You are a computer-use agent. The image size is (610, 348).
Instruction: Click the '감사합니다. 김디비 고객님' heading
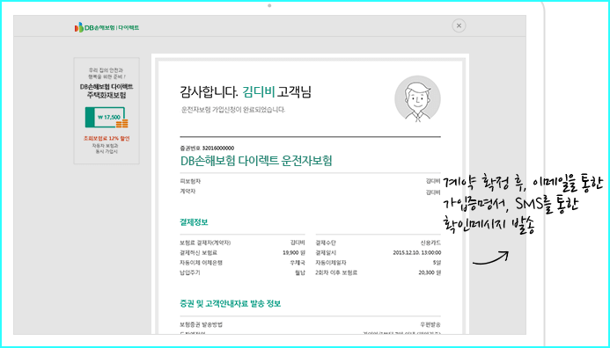(246, 92)
